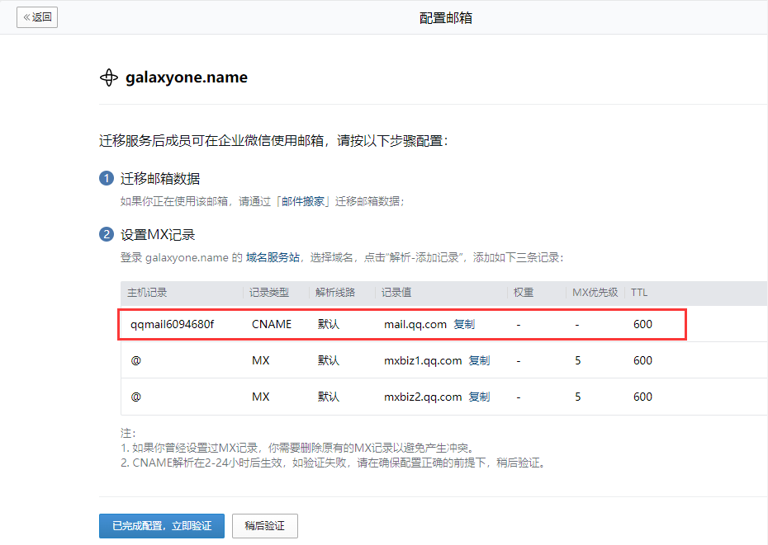768x545 pixels.
Task: Click the galaxyone.name domain title
Action: click(187, 78)
